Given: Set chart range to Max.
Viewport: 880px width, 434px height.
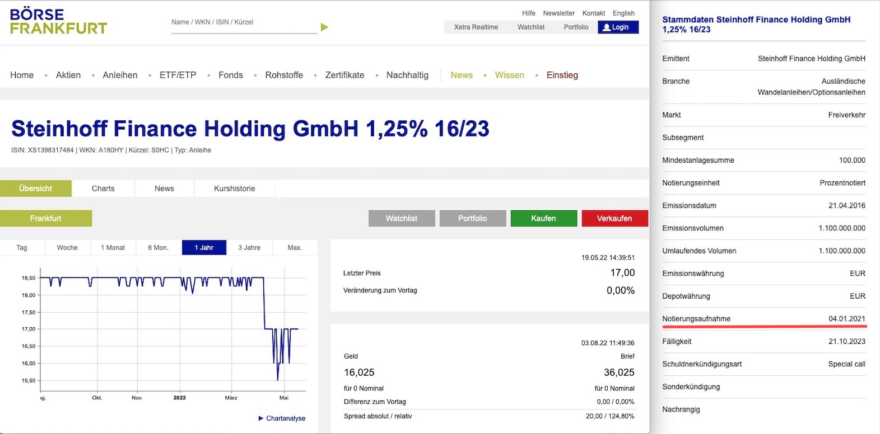Looking at the screenshot, I should 295,247.
